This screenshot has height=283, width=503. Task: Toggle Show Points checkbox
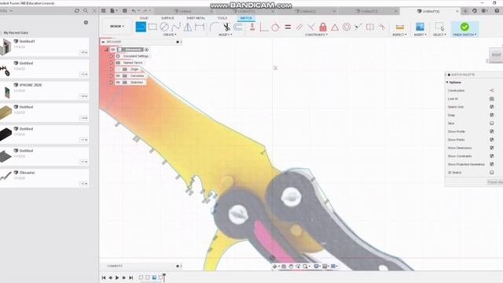491,140
